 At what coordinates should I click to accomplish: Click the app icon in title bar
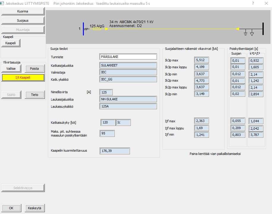point(2,3)
